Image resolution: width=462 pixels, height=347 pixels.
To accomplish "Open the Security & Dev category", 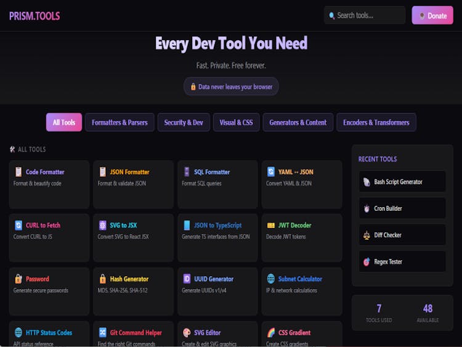I will (184, 122).
